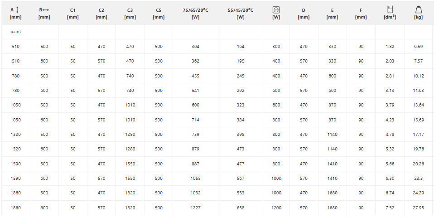Select the 75/65/20°C column header
Viewport: 434px width, 217px height.
tap(195, 14)
